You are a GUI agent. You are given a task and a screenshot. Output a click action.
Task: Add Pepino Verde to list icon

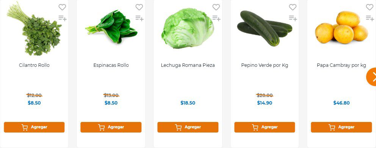click(x=293, y=18)
